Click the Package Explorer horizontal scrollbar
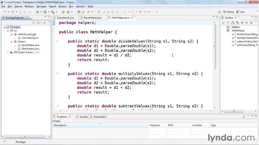Viewport: 259px width, 145px height. (25, 137)
